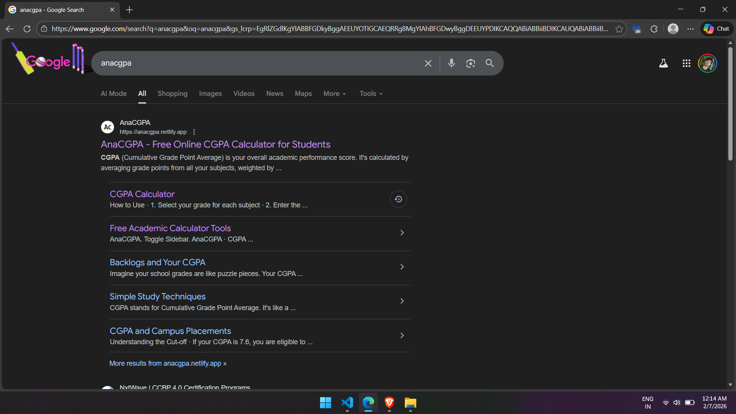The width and height of the screenshot is (736, 414).
Task: Switch to Shopping results
Action: pyautogui.click(x=172, y=94)
